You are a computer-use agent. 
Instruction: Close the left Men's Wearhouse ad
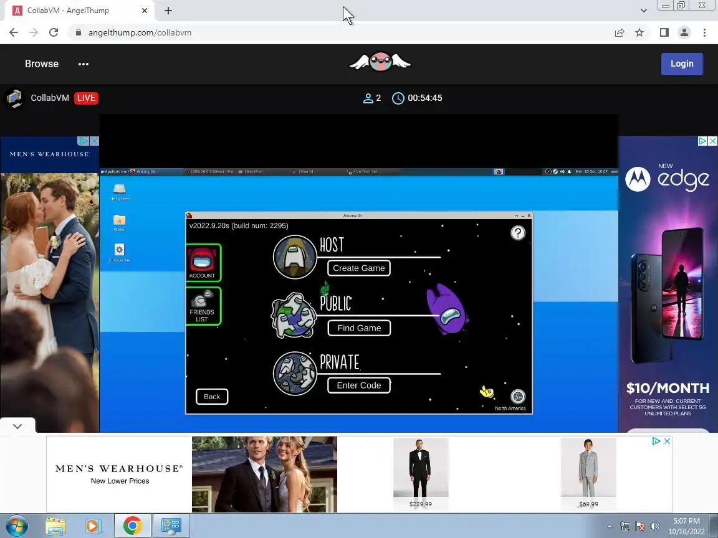pyautogui.click(x=94, y=141)
